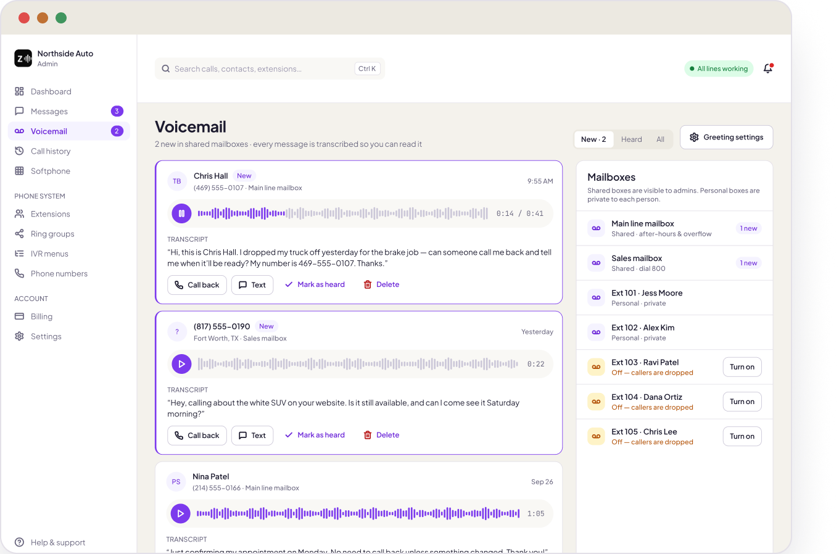The image size is (839, 554).
Task: Seek within Chris Hall's voicemail waveform
Action: [343, 213]
